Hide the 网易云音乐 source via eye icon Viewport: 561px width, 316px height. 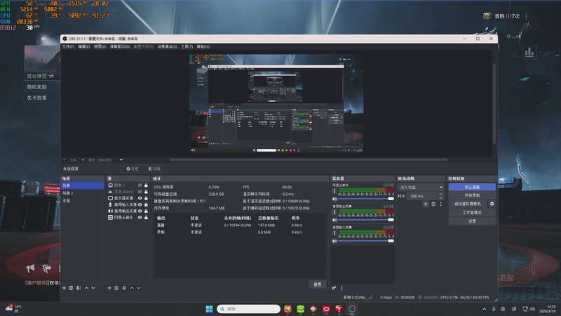(x=140, y=218)
